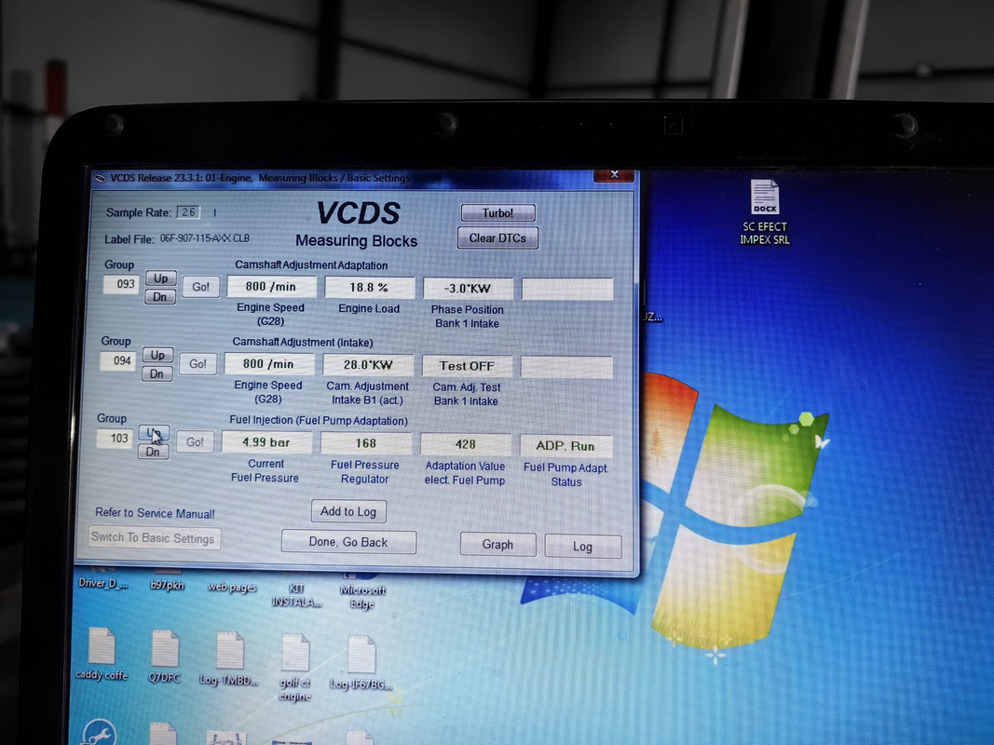Click Dn for group 103
994x745 pixels.
153,452
